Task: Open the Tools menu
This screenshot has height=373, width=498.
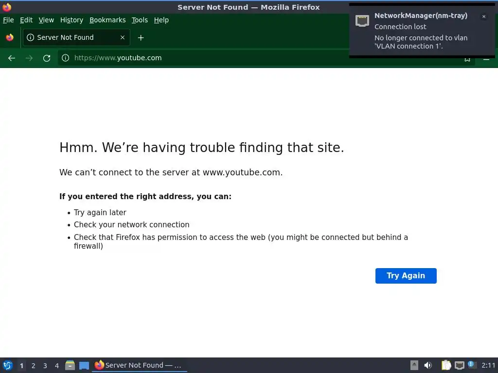Action: click(140, 20)
